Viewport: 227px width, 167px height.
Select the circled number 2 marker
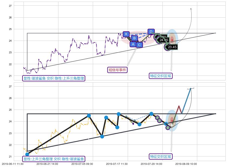159,121
